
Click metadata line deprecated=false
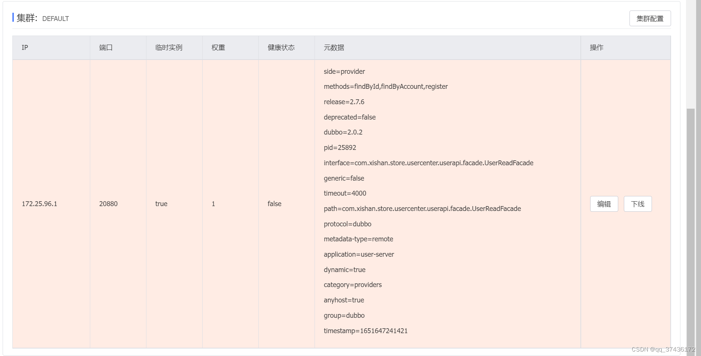tap(350, 117)
